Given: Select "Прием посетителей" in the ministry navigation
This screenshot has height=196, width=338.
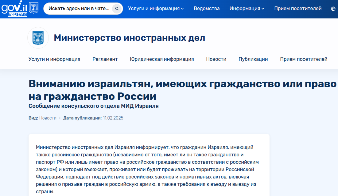Looking at the screenshot, I should (x=304, y=59).
